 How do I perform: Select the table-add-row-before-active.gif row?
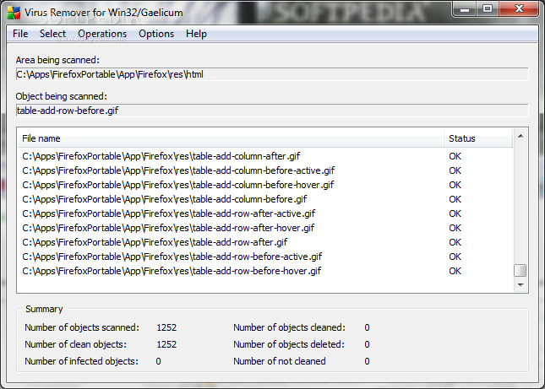[266, 257]
